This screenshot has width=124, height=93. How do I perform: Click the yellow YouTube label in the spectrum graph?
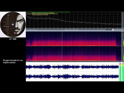pyautogui.click(x=40, y=15)
